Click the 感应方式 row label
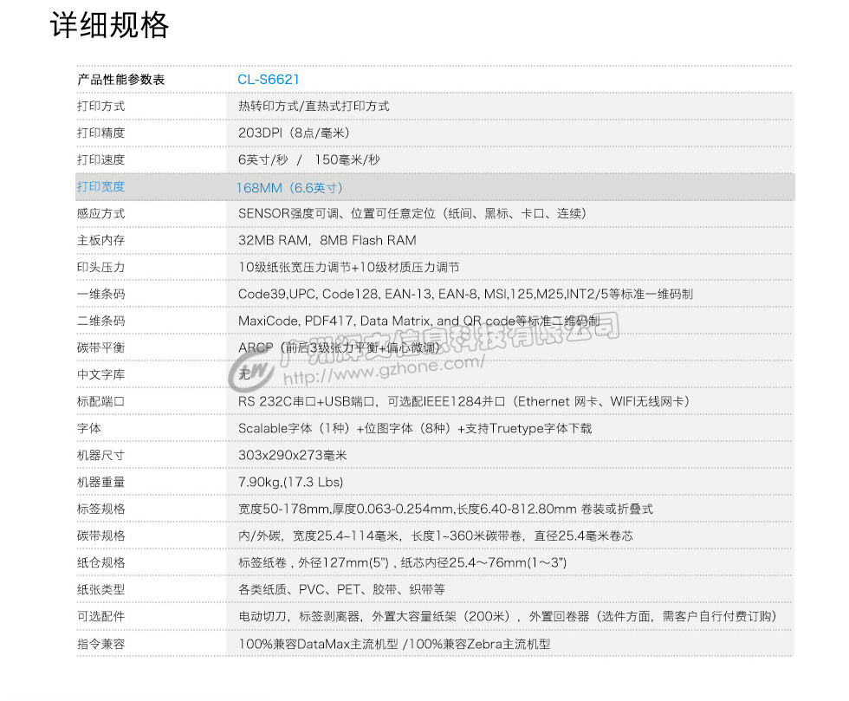849x701 pixels. pos(95,213)
